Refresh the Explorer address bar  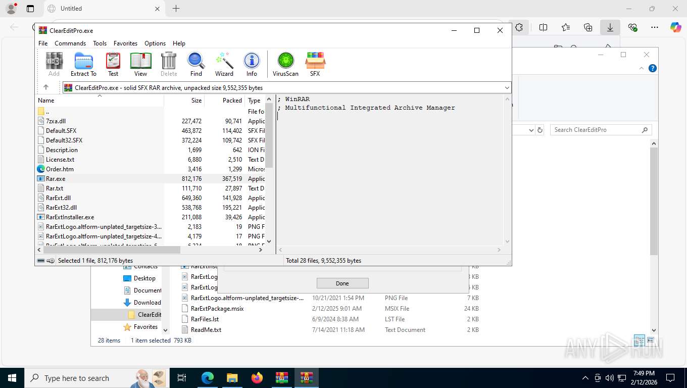(540, 130)
